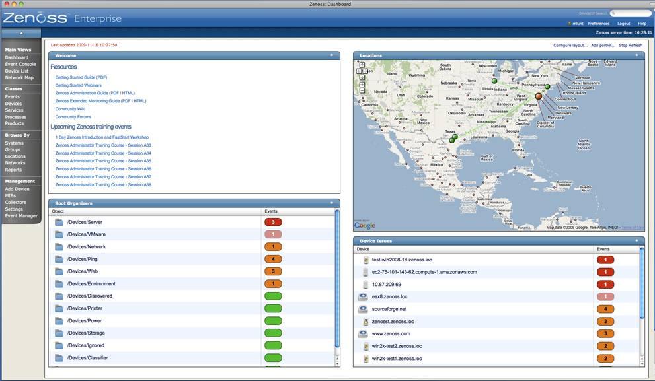The height and width of the screenshot is (381, 655).
Task: Click the Linux penguin icon for zenosst.zenoss.loc
Action: (366, 322)
